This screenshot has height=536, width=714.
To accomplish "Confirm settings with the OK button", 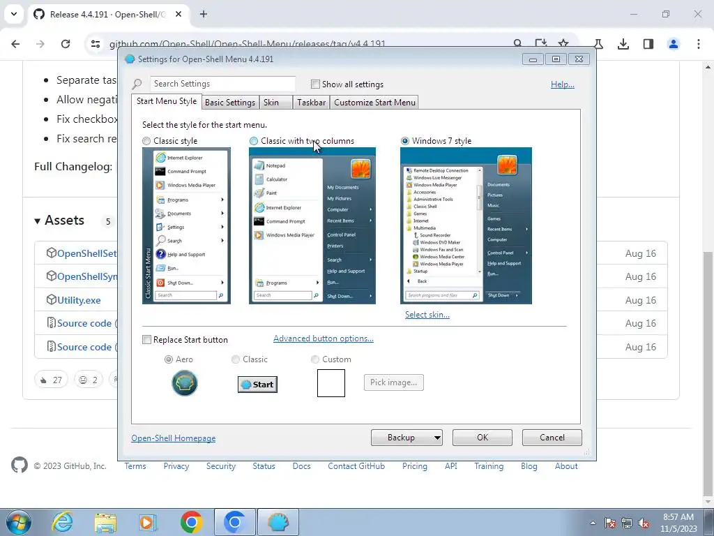I will [483, 438].
